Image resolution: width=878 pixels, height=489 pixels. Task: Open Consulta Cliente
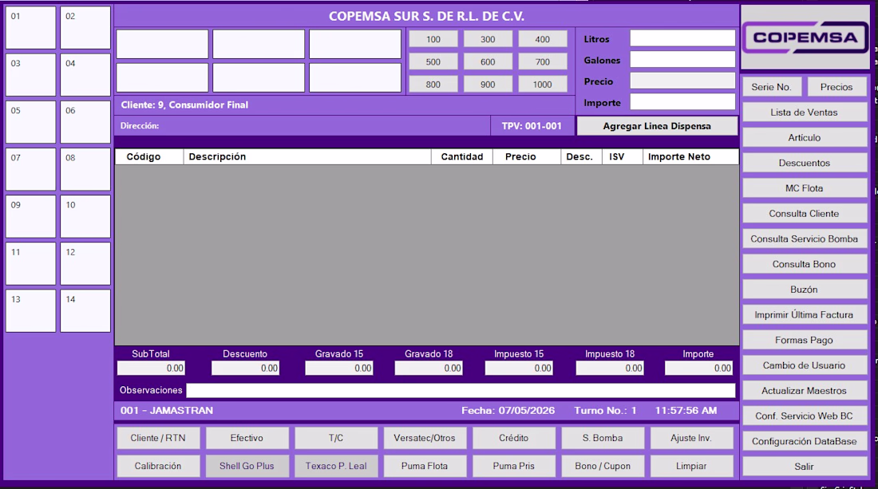pyautogui.click(x=804, y=213)
